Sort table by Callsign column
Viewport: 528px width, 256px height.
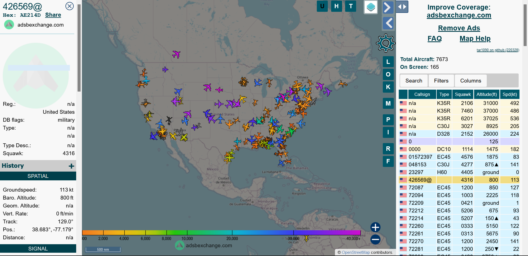pos(422,94)
